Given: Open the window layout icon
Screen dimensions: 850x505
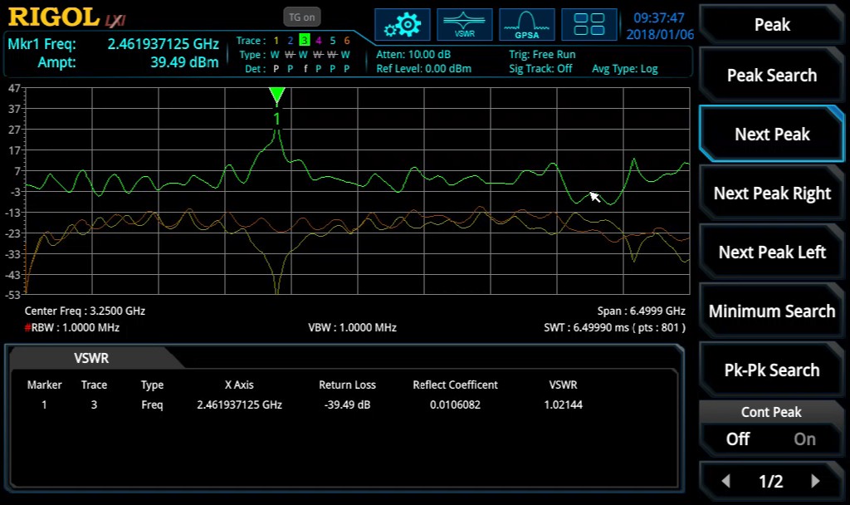Looking at the screenshot, I should 589,24.
